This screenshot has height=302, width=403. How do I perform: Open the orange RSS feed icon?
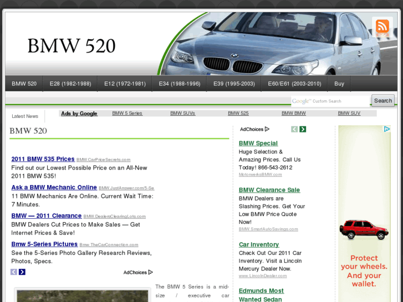(x=382, y=26)
